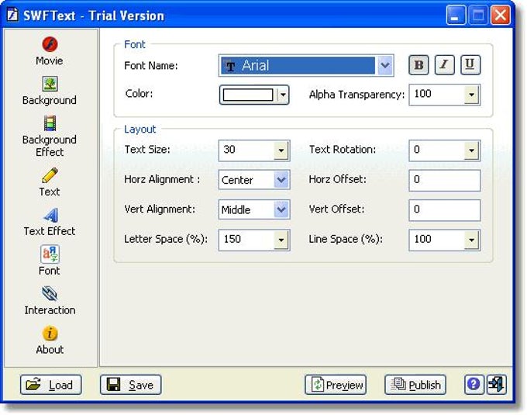
Task: Toggle Underline font style
Action: click(470, 65)
